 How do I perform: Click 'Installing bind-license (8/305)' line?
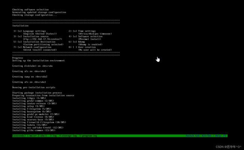pos(33,117)
